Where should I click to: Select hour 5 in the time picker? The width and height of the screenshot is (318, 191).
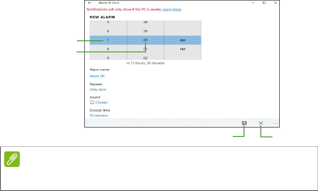tap(108, 22)
